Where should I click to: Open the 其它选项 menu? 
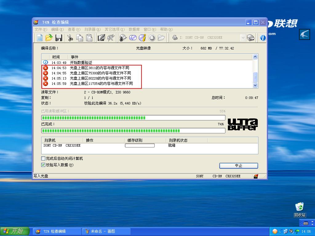(114, 29)
